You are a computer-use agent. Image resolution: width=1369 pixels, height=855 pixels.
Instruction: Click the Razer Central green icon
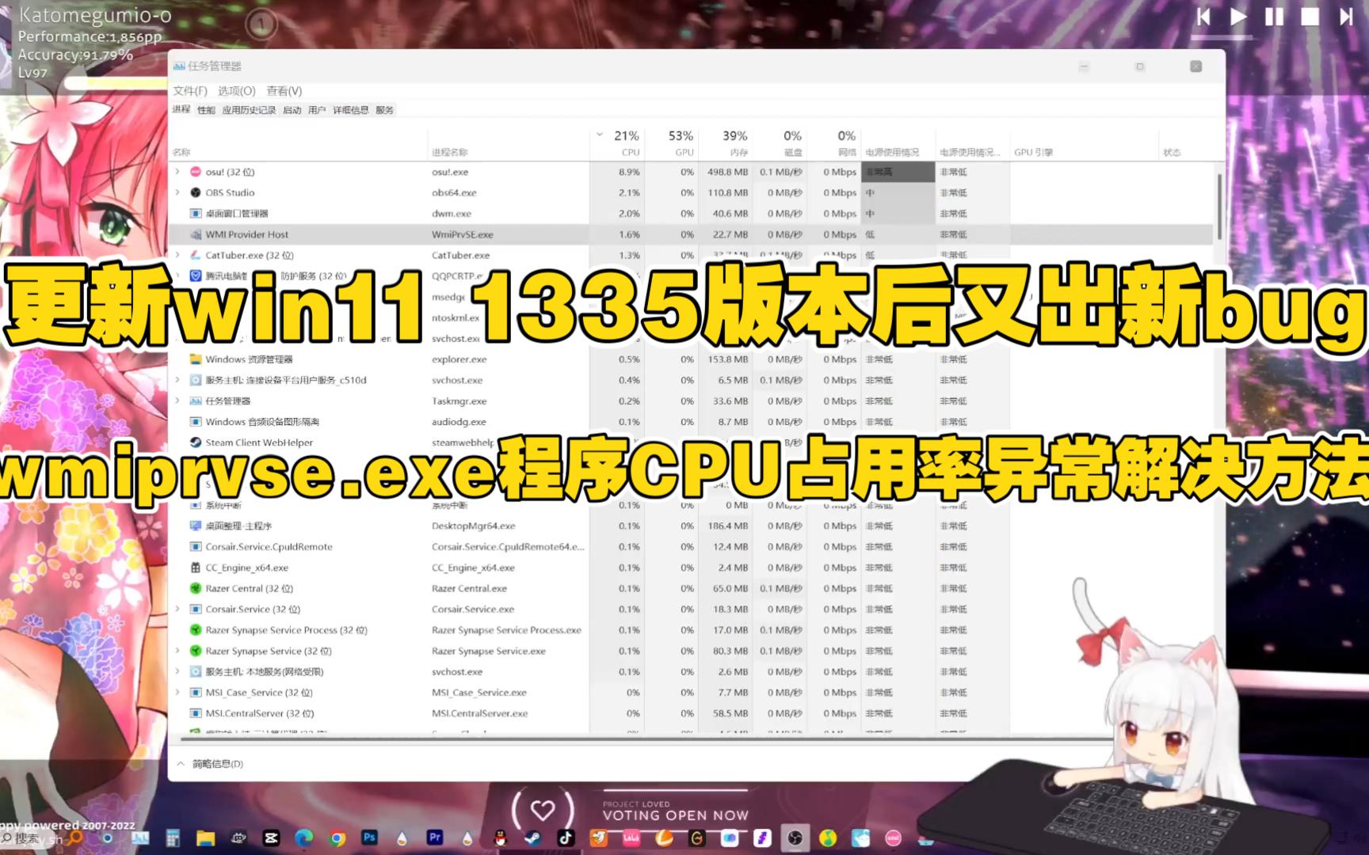tap(196, 588)
